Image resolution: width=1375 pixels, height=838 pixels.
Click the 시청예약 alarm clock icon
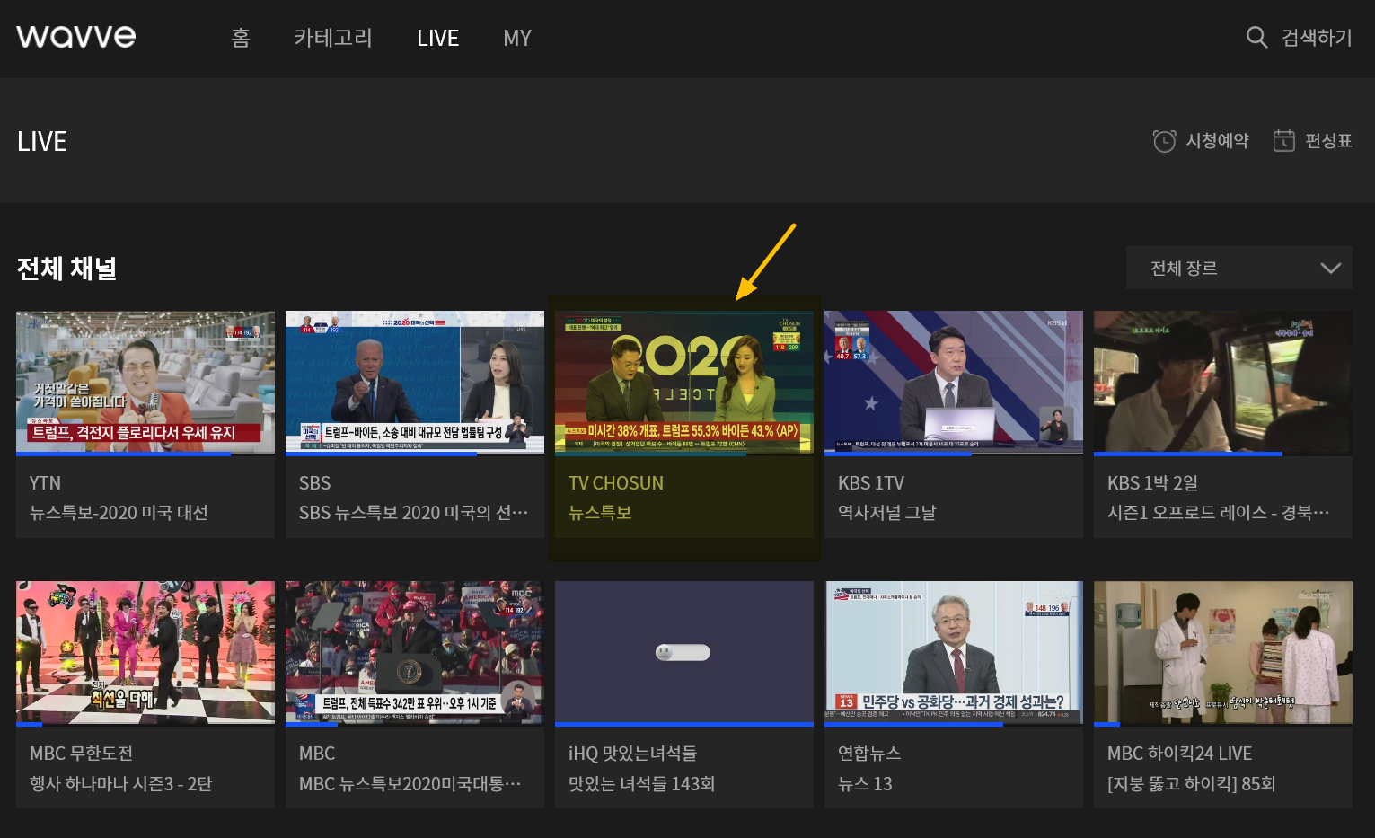coord(1164,141)
